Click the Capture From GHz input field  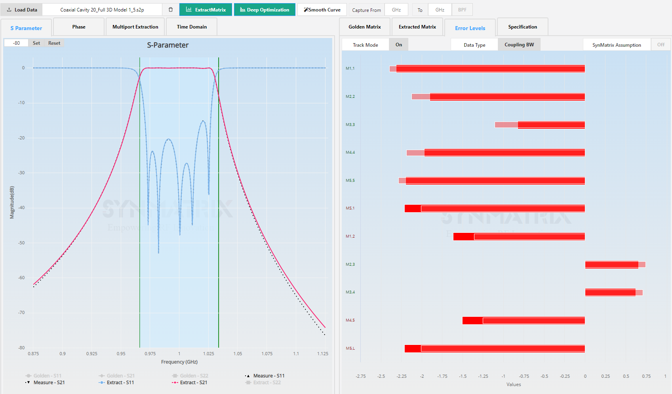point(396,10)
